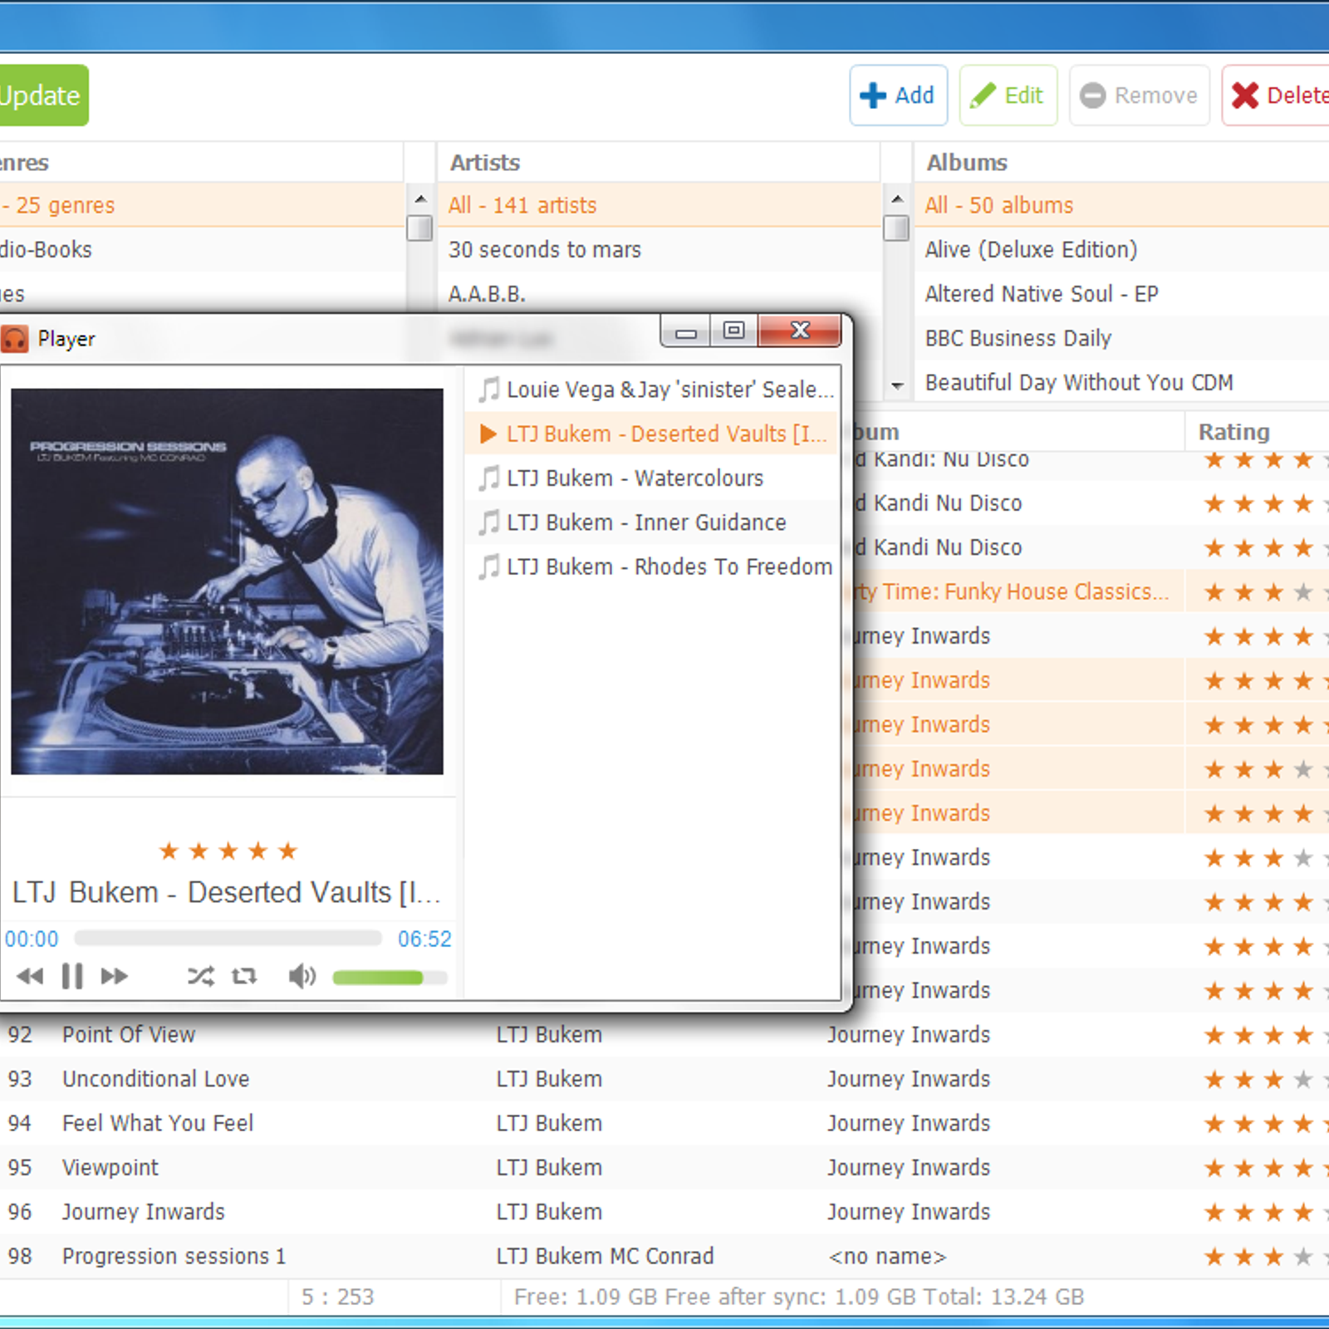Screen dimensions: 1329x1329
Task: Click music note icon beside Inner Guidance
Action: tap(489, 522)
